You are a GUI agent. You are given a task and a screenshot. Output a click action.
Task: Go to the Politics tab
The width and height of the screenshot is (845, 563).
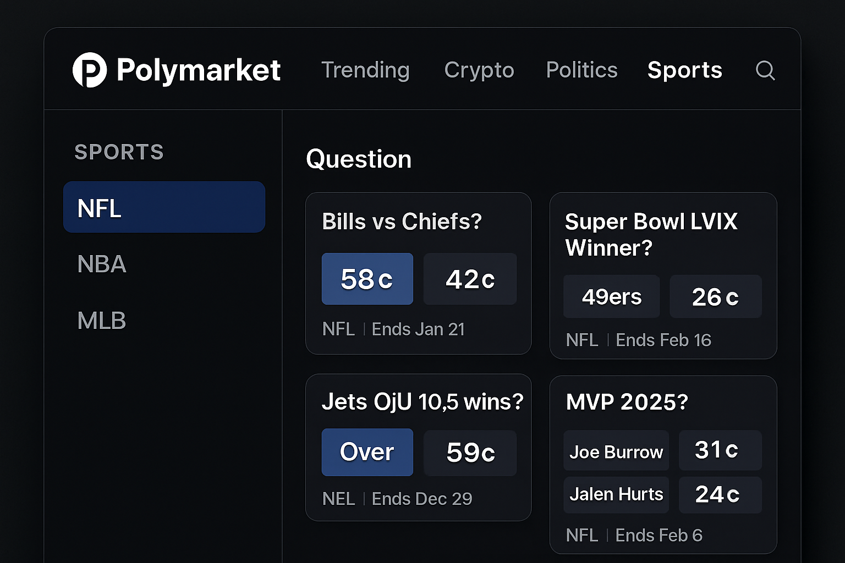pos(581,70)
